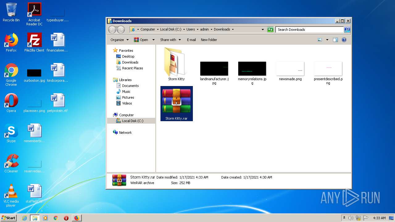Create a New folder from the toolbar
The height and width of the screenshot is (222, 395).
[x=209, y=40]
